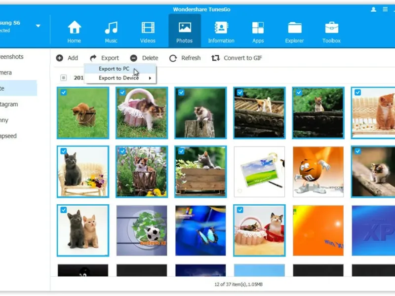Uncheck the kitten on tiled roof photo

tap(240, 92)
